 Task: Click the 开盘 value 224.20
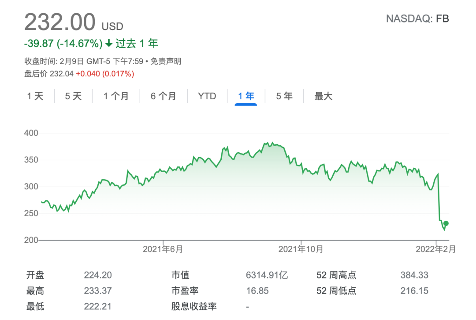click(x=98, y=275)
